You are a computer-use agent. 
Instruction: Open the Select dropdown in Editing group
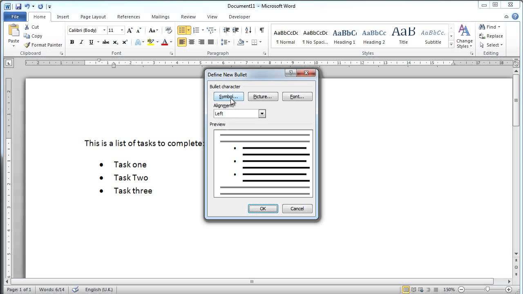[x=491, y=45]
